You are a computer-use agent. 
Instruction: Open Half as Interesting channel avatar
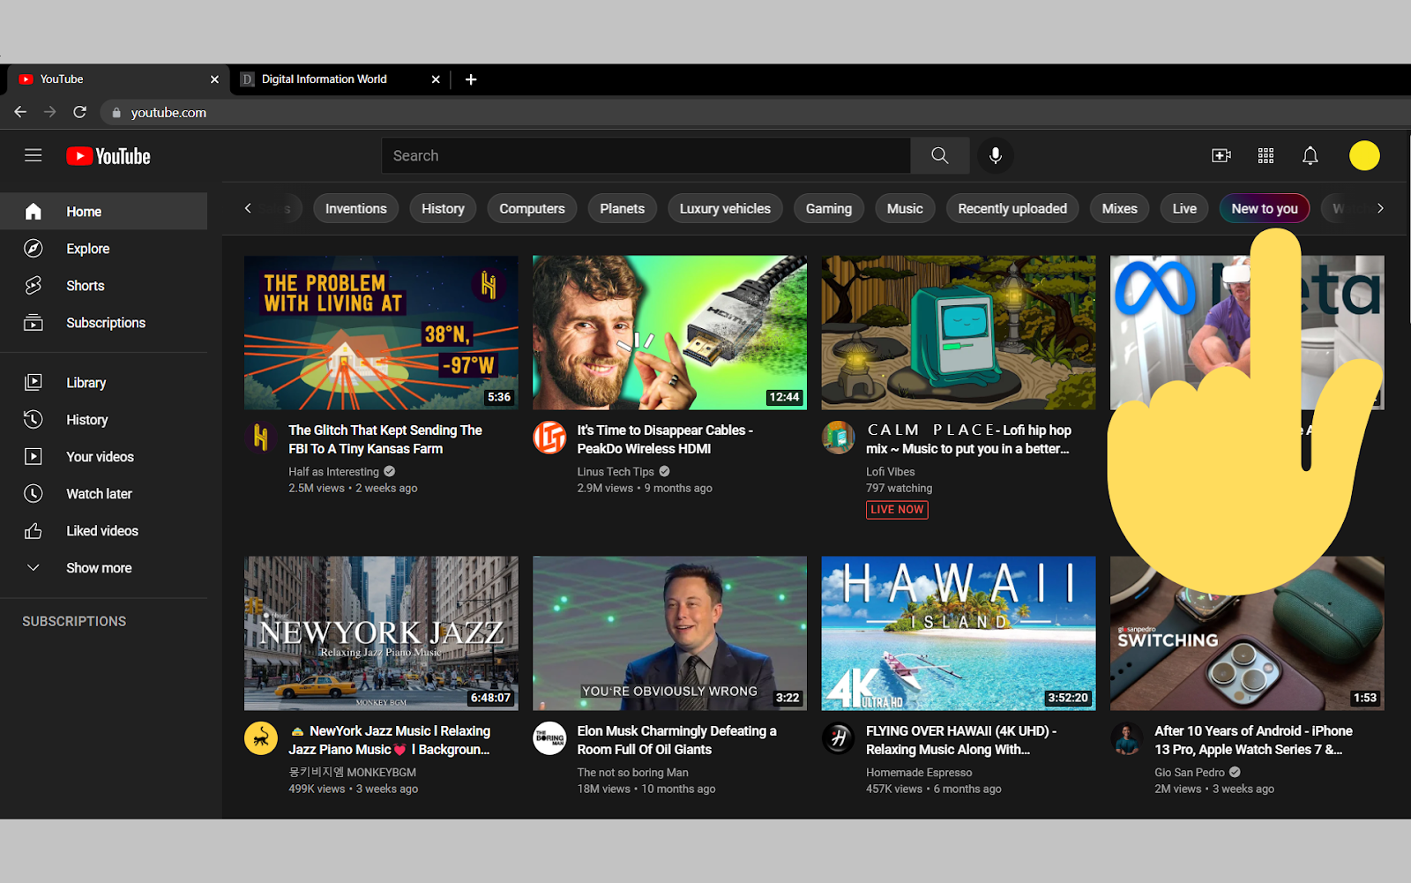click(x=261, y=438)
